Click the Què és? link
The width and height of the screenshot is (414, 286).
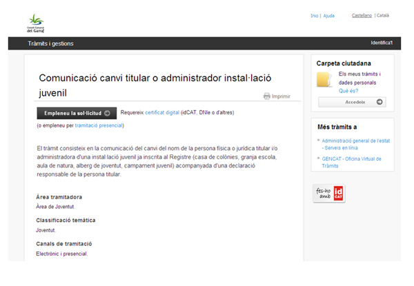pos(348,90)
